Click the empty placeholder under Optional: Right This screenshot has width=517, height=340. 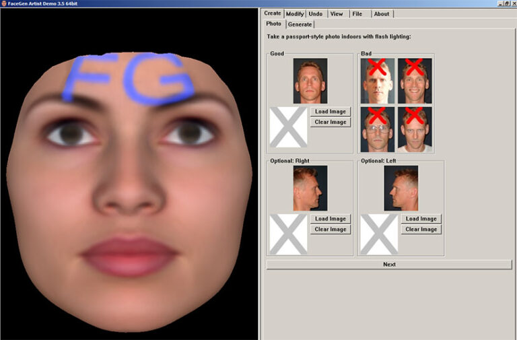tap(289, 234)
